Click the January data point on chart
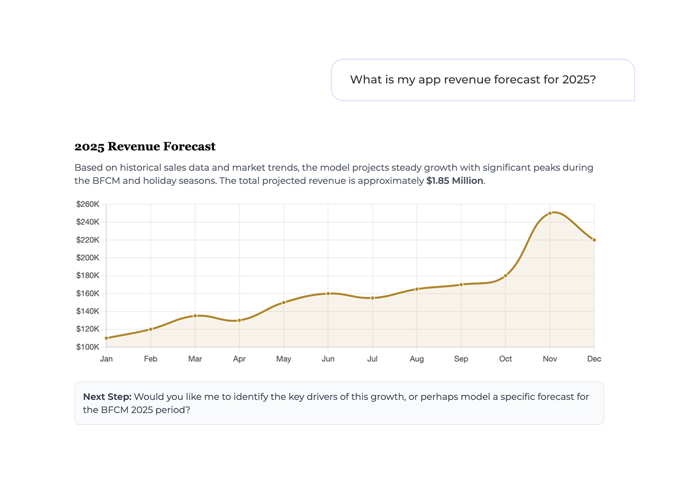 coord(106,338)
